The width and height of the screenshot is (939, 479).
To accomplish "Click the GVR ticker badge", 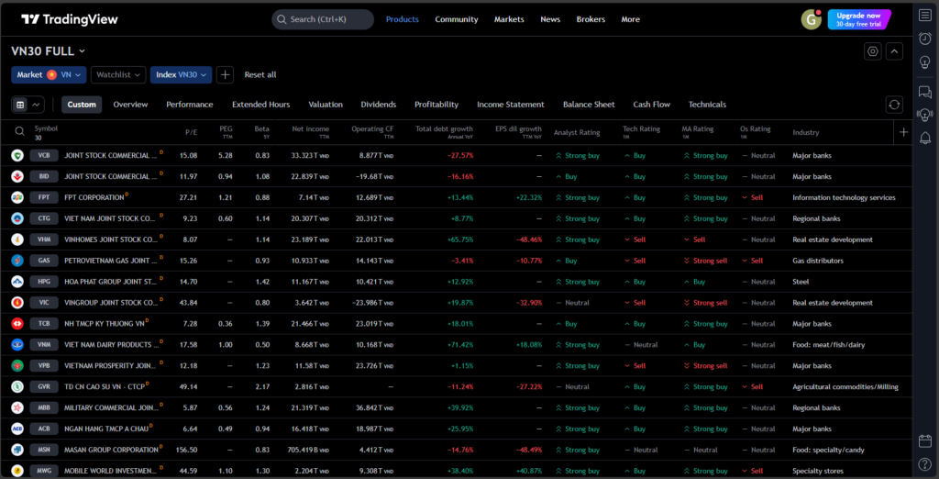I will (44, 386).
